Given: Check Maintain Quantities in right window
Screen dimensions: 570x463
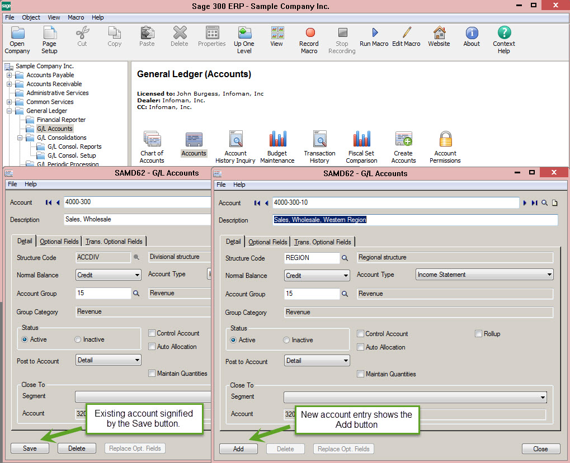Looking at the screenshot, I should click(361, 374).
